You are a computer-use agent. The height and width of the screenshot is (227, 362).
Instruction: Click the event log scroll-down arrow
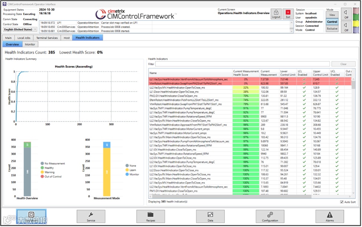(291, 31)
